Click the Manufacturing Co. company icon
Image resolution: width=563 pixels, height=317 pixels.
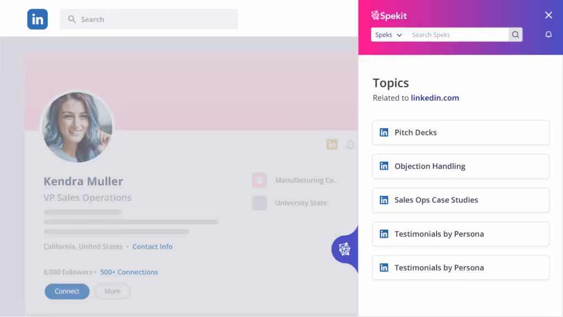(x=260, y=180)
